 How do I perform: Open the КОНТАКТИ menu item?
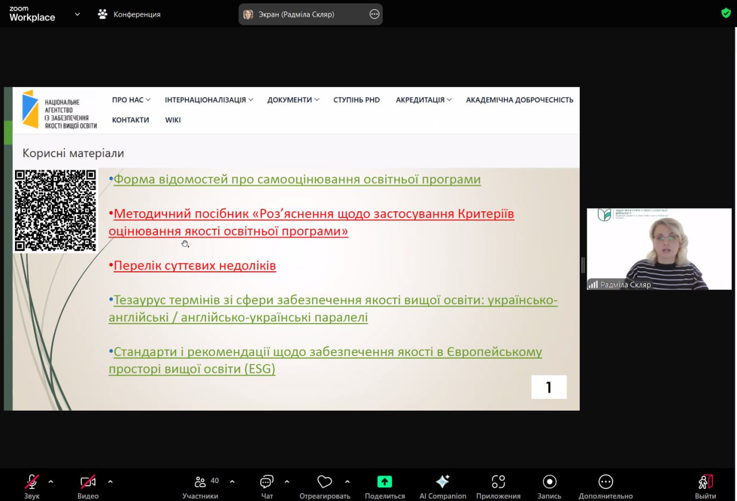(131, 120)
